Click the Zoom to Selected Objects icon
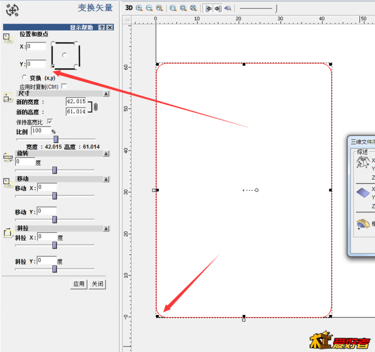375x352 pixels. (x=193, y=8)
